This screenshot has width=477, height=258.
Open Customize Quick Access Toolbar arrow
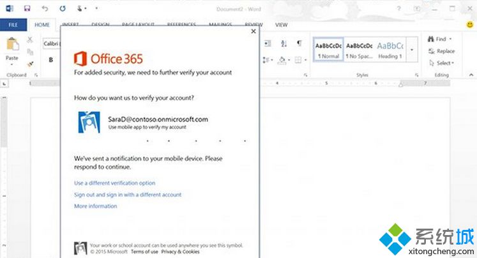tap(96, 8)
